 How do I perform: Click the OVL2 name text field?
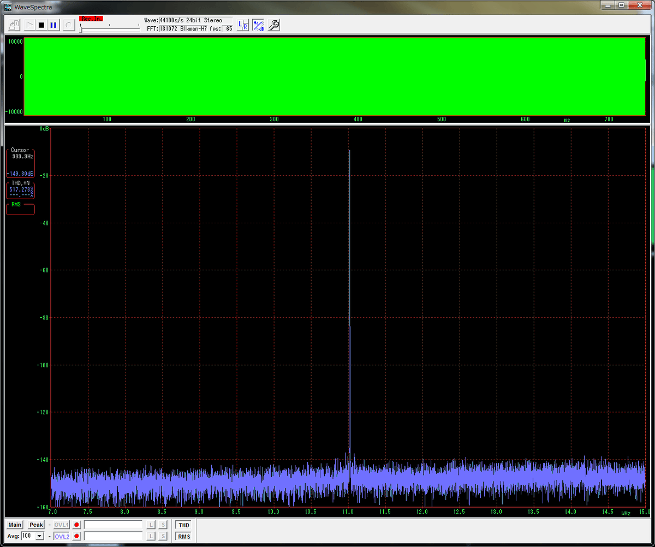click(x=113, y=536)
